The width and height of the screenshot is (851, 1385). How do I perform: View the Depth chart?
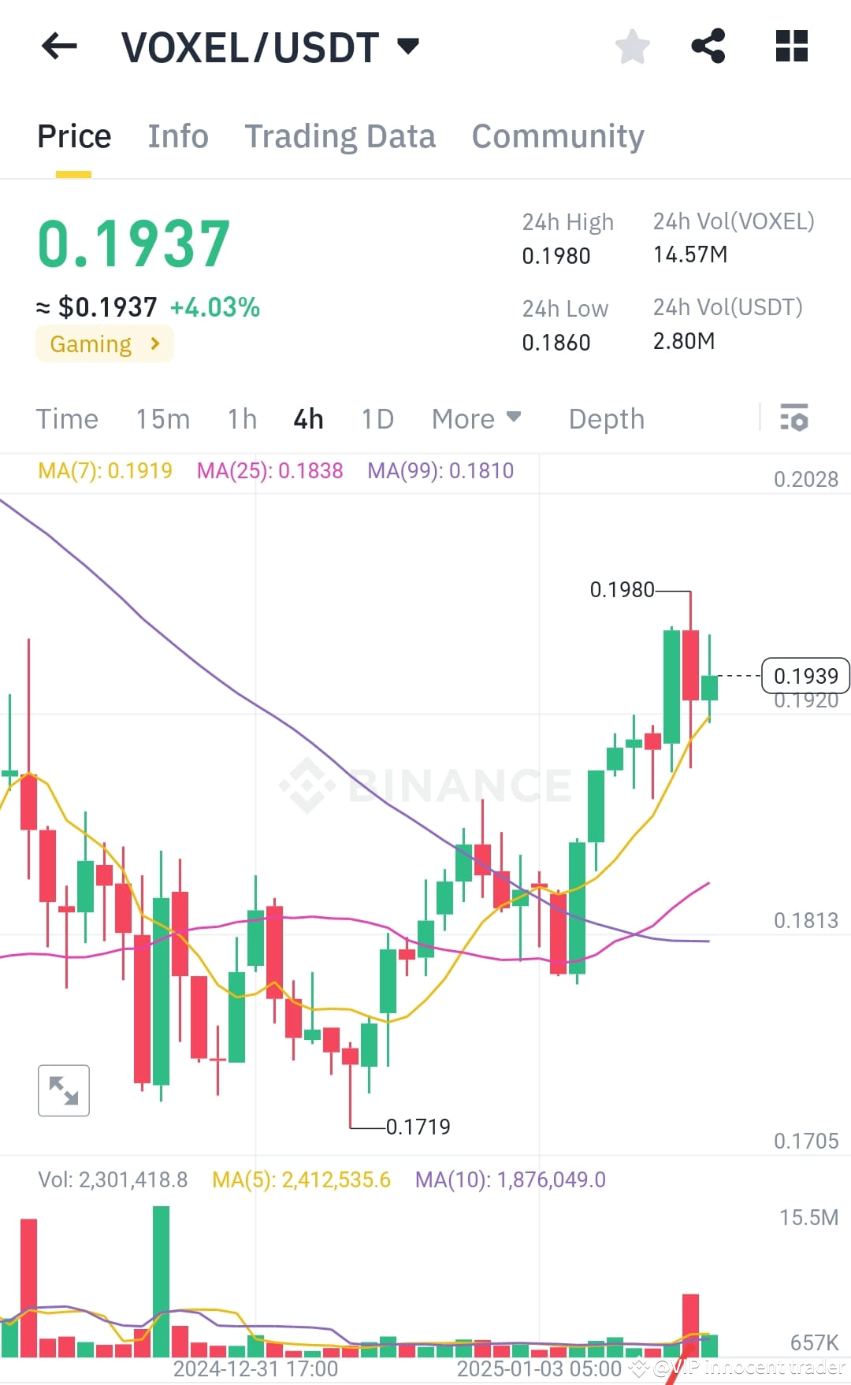pos(605,418)
